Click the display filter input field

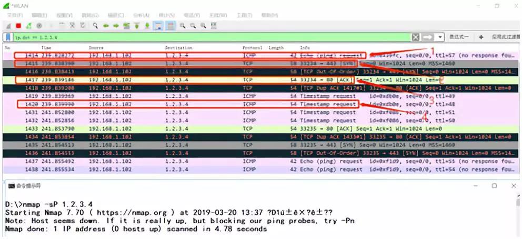click(x=210, y=37)
